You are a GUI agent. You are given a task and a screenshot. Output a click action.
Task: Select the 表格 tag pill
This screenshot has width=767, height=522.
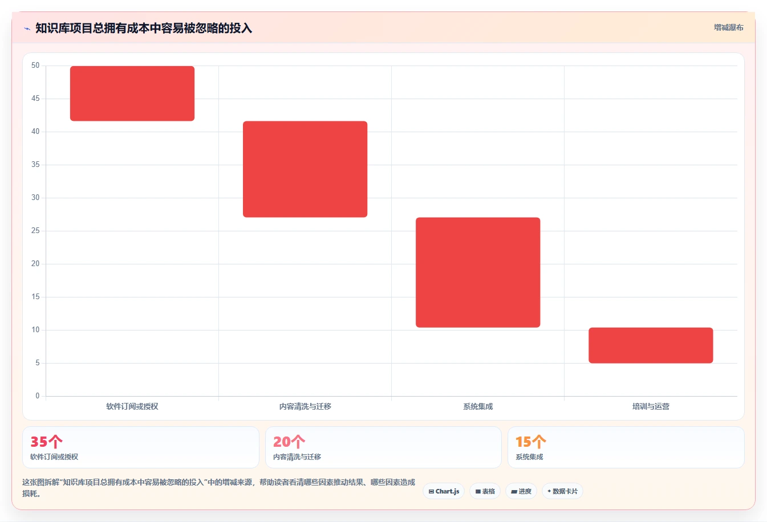click(485, 491)
